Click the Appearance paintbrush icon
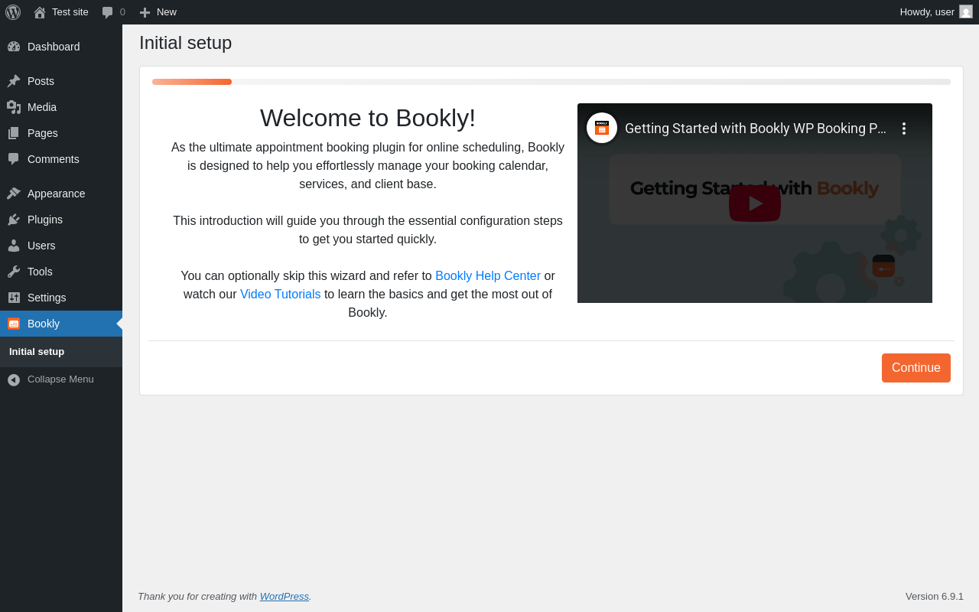Image resolution: width=979 pixels, height=612 pixels. click(14, 194)
